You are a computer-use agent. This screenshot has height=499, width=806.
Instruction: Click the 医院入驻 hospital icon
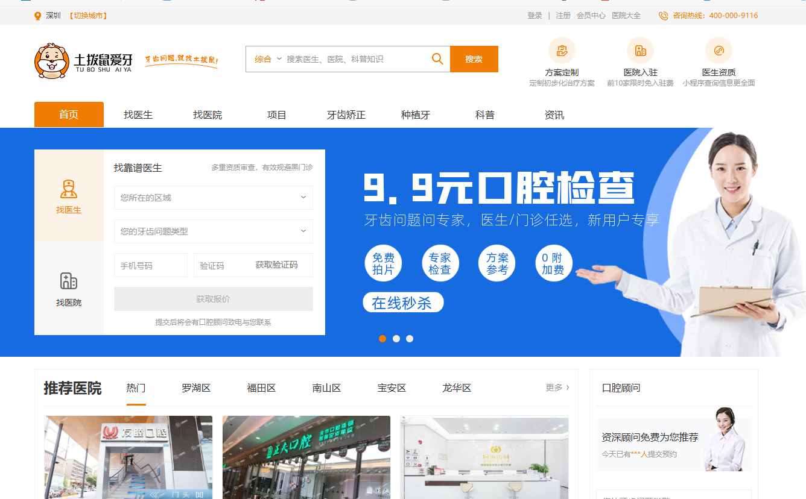click(640, 51)
